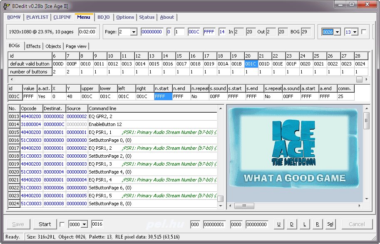Image resolution: width=380 pixels, height=244 pixels.
Task: Select the n.start cell FFFF
Action: (x=163, y=96)
